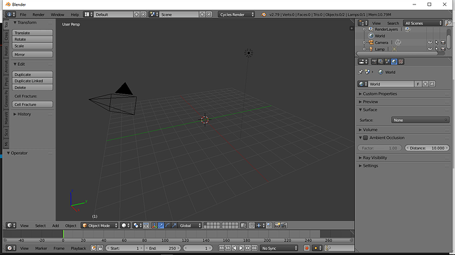Screen dimensions: 455x255
Task: Expand the Camera tree item
Action: click(365, 42)
